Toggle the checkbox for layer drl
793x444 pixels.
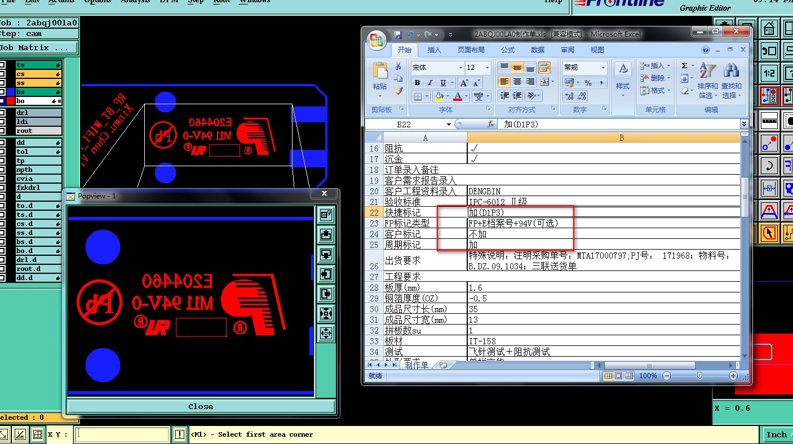click(x=3, y=113)
